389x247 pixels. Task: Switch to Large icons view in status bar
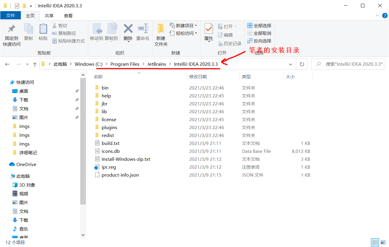pyautogui.click(x=383, y=242)
